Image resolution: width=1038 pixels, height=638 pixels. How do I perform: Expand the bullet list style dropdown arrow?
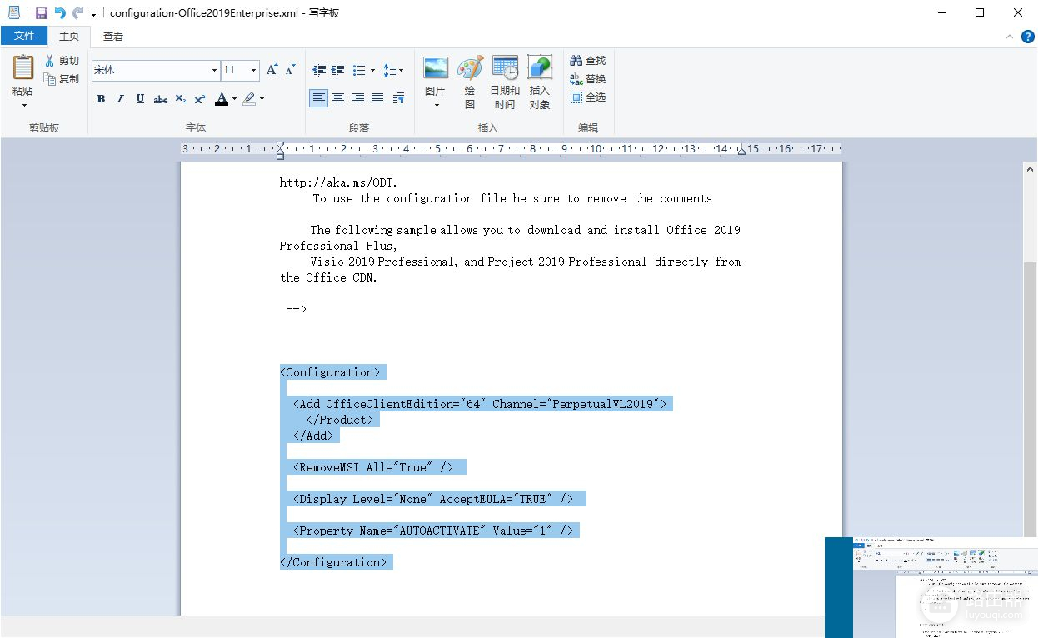tap(372, 71)
